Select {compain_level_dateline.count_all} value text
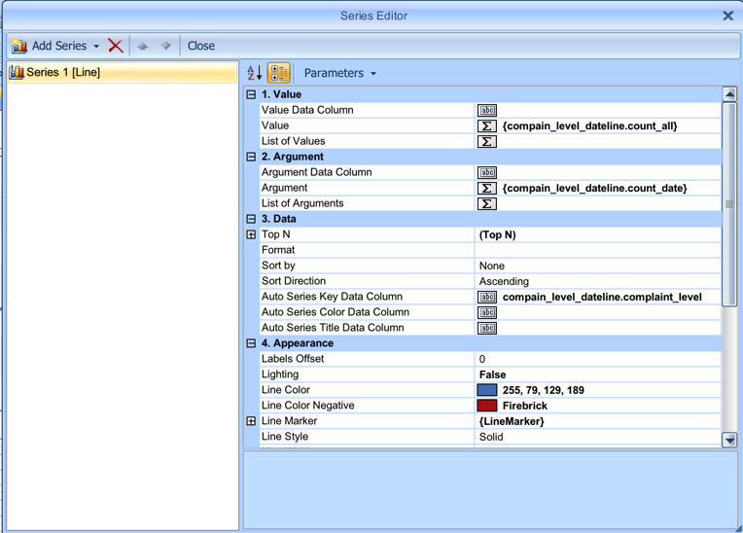This screenshot has width=743, height=533. (590, 126)
